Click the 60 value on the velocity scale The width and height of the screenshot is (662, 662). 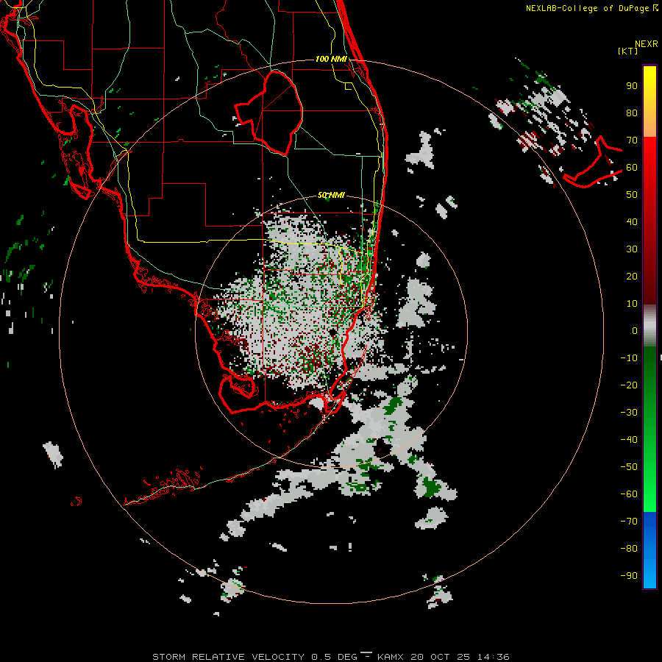coord(632,167)
